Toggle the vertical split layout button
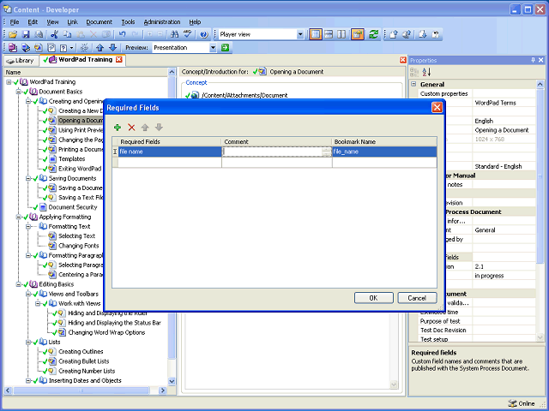Viewport: 549px width, 411px height. 341,34
